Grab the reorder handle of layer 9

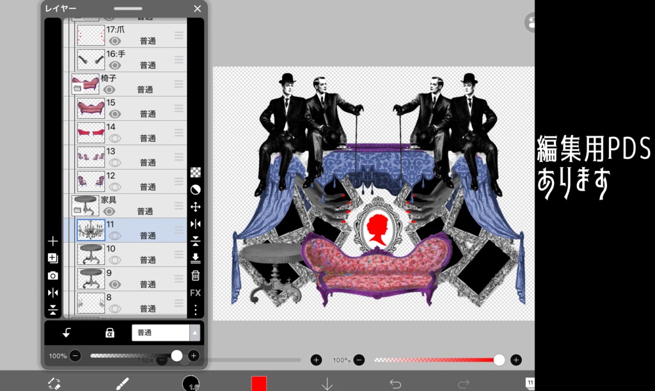179,278
